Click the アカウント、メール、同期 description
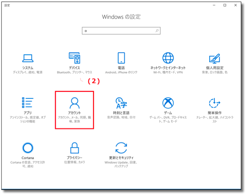This screenshot has width=247, height=196. [x=74, y=119]
